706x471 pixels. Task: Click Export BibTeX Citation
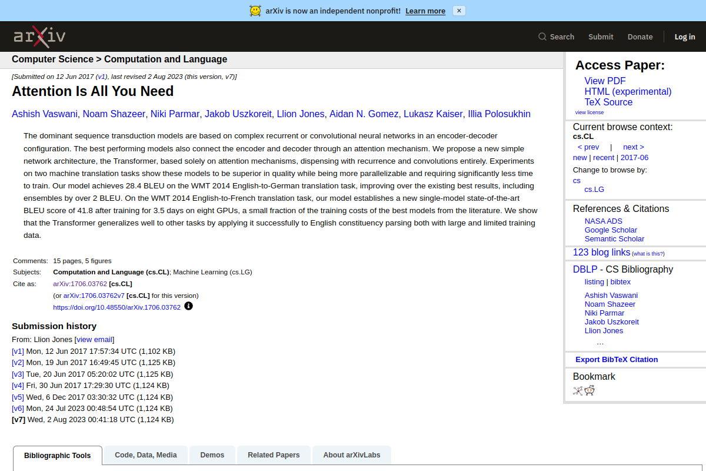tap(617, 359)
